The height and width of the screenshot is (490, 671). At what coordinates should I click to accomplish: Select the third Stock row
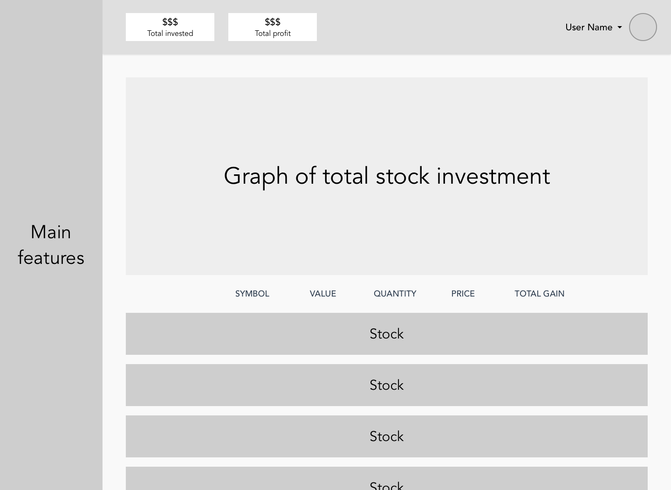tap(386, 436)
